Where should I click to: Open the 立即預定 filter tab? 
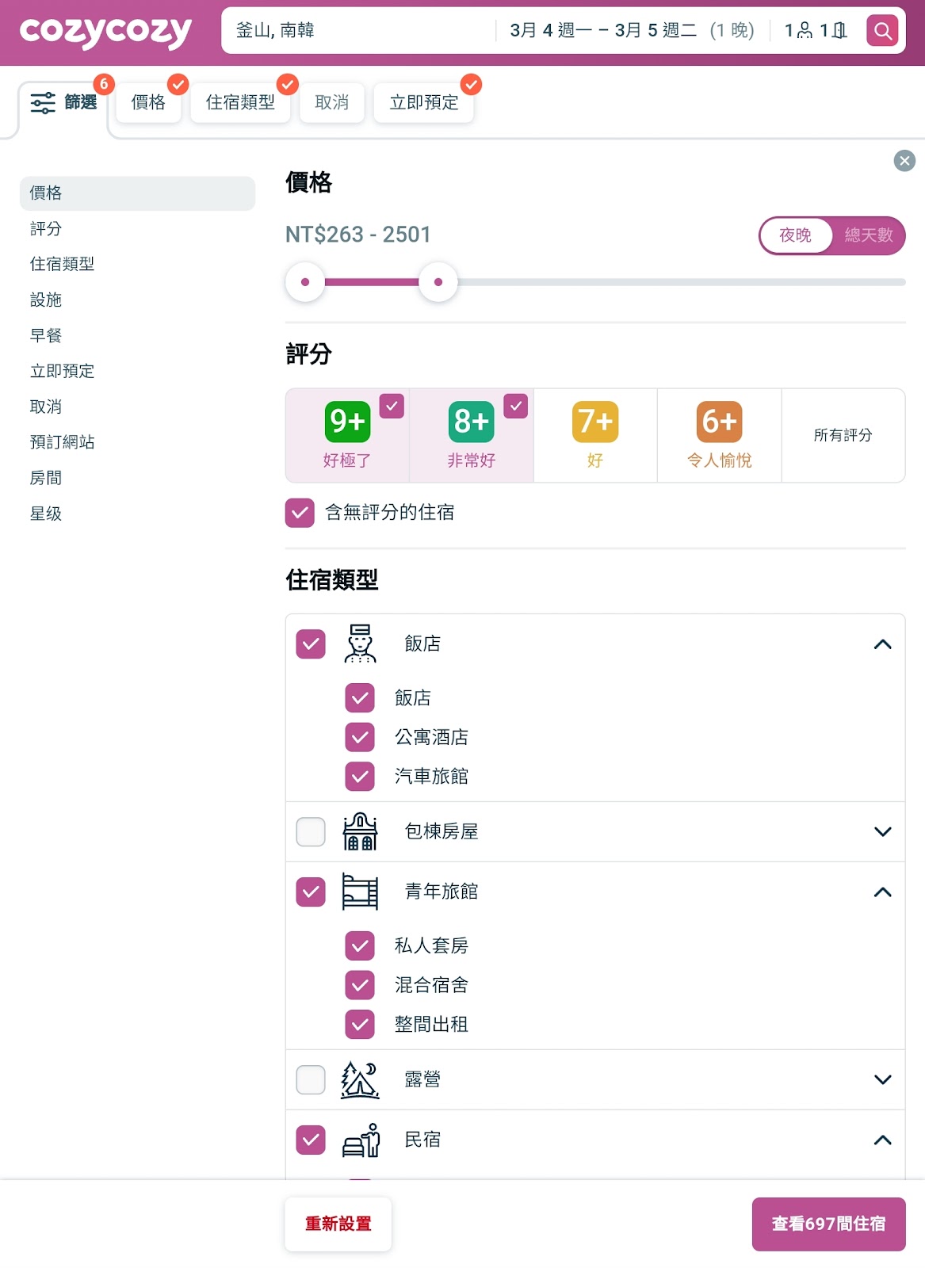tap(424, 102)
